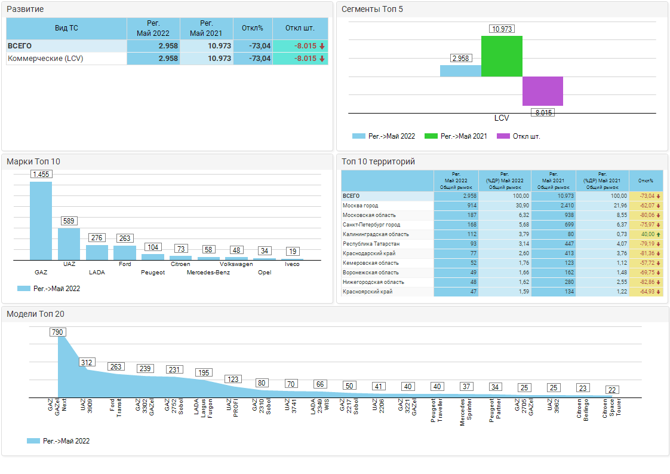This screenshot has height=474, width=670.
Task: Click Откл шт. column header
Action: point(300,28)
